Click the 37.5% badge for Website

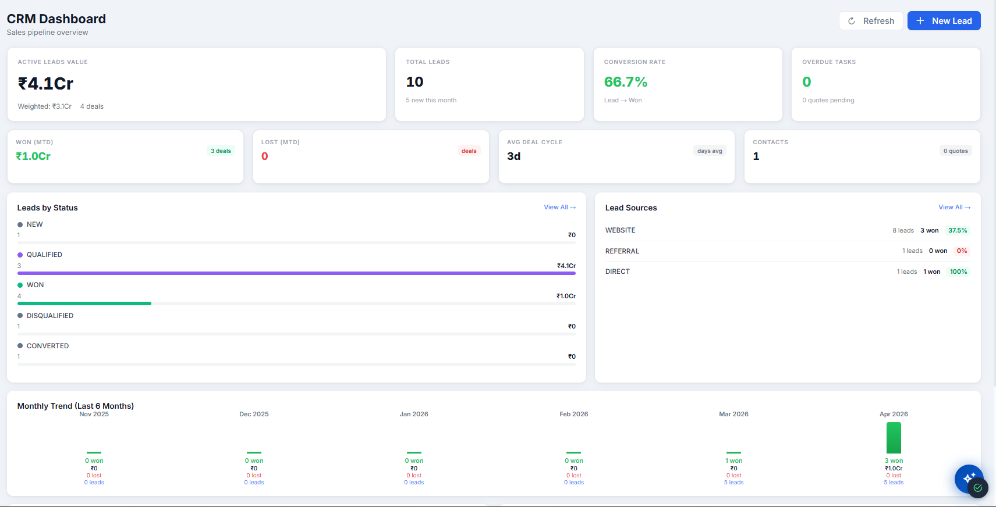[x=958, y=230]
